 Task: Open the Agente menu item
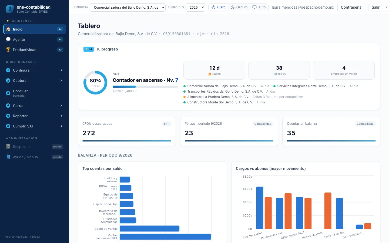point(35,39)
